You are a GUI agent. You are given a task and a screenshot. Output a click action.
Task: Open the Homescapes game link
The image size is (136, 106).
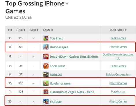pyautogui.click(x=59, y=47)
